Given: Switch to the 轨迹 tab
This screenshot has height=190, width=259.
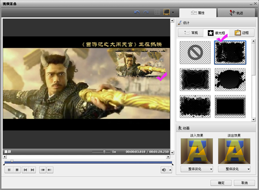Looking at the screenshot, I should pyautogui.click(x=237, y=13).
